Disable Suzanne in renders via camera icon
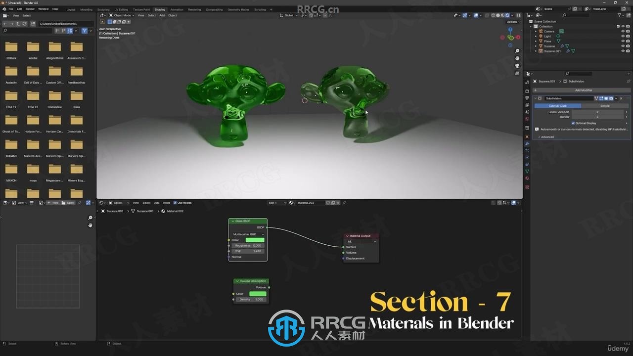The height and width of the screenshot is (356, 633). click(628, 46)
